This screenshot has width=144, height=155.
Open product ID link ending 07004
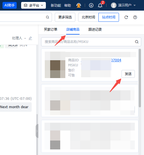coord(116,60)
